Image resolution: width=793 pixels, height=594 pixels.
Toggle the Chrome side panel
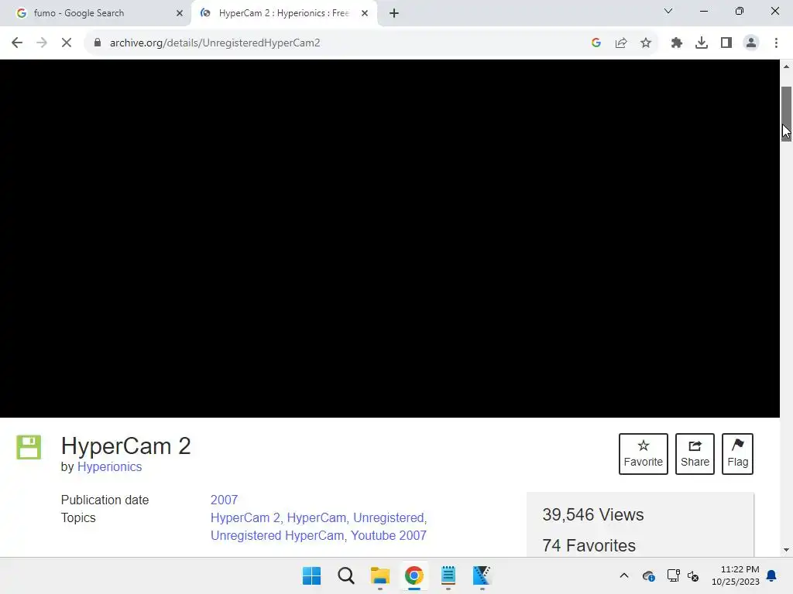pos(726,43)
